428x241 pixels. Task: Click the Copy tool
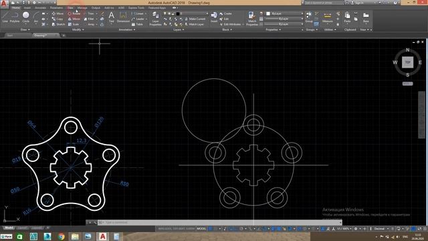58,19
